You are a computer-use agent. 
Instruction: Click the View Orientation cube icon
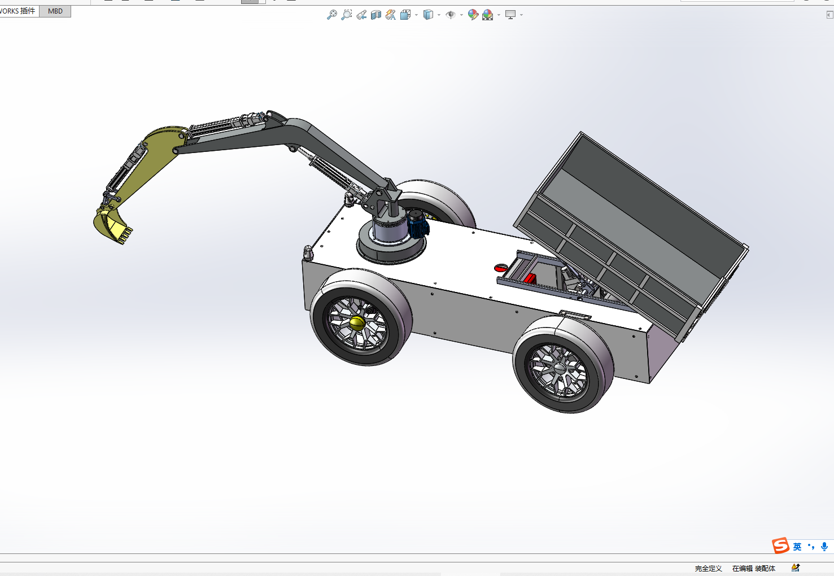pos(405,15)
